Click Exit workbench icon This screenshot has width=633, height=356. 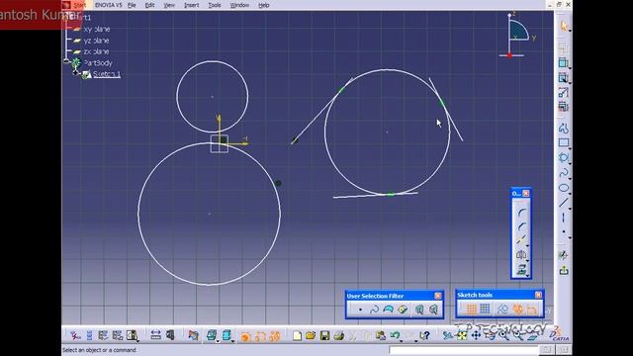[x=564, y=270]
